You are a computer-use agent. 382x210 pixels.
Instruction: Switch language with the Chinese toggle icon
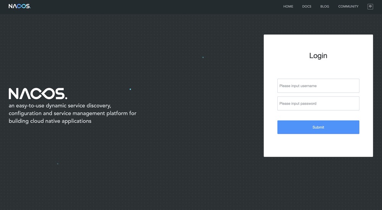click(370, 6)
